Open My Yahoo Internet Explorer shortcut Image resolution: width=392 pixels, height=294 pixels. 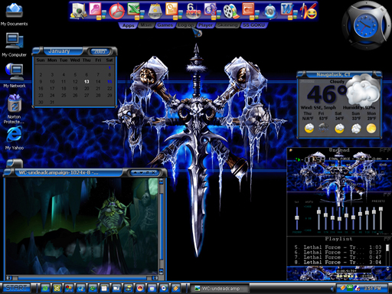[15, 139]
